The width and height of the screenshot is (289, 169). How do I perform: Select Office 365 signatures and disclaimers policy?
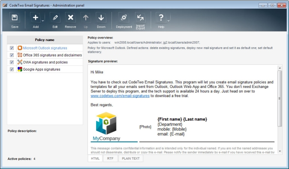coord(52,55)
